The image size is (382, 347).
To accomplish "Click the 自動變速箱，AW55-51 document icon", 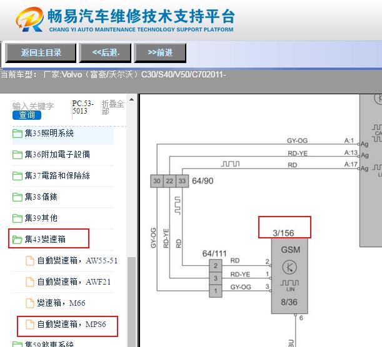I will (x=30, y=261).
